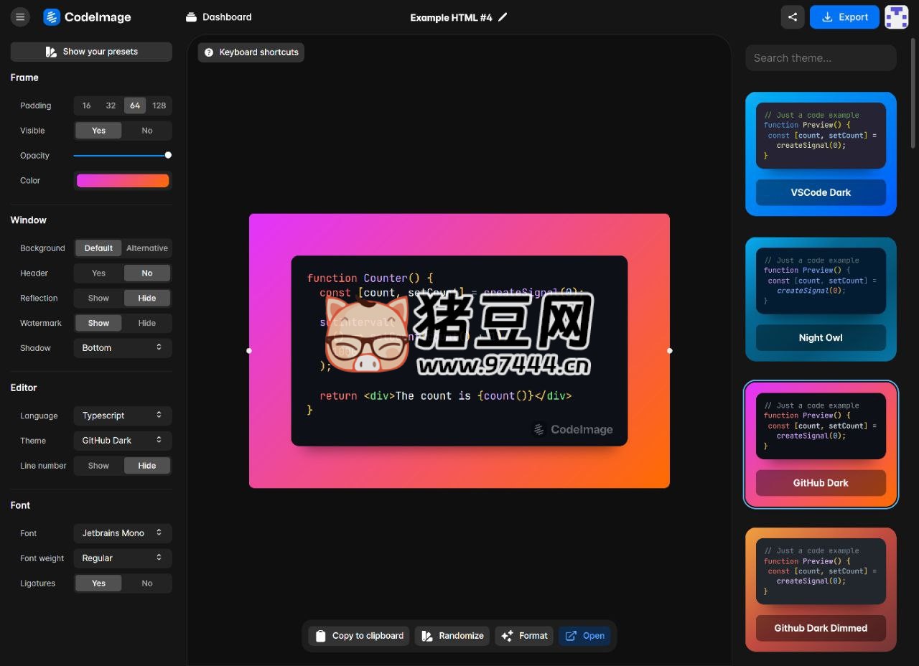The height and width of the screenshot is (666, 919).
Task: Open the hamburger menu
Action: coord(20,17)
